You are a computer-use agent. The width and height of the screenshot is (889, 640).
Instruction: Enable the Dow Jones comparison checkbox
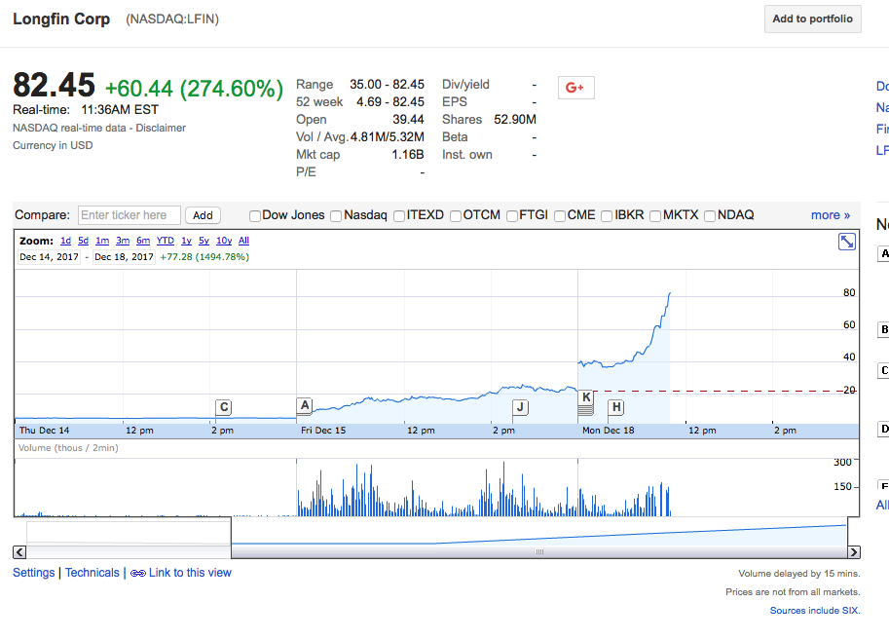point(255,216)
